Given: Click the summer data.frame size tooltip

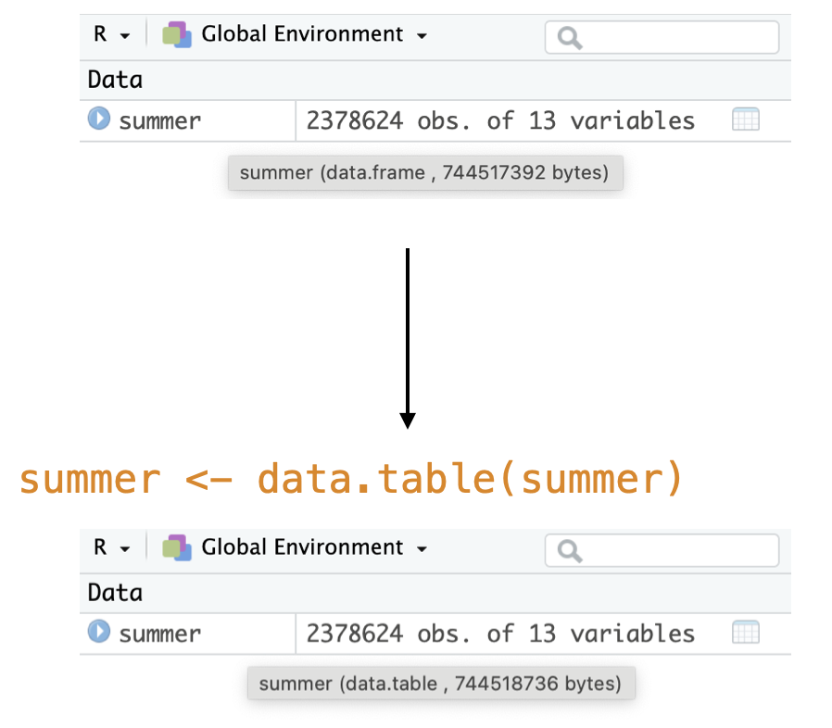Looking at the screenshot, I should click(x=425, y=172).
